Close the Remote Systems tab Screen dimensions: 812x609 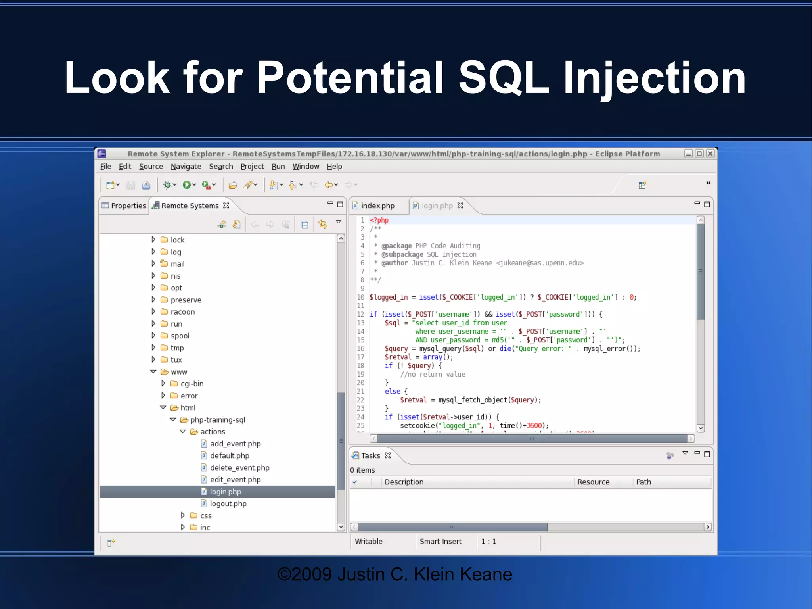click(226, 206)
